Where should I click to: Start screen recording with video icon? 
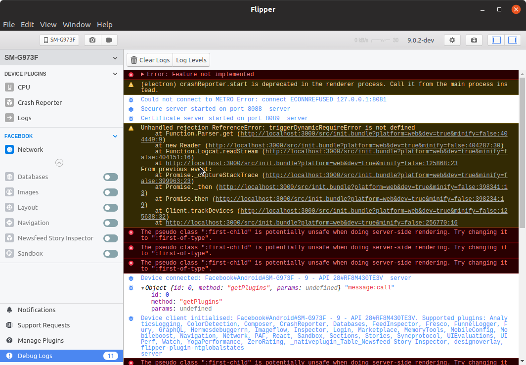109,40
